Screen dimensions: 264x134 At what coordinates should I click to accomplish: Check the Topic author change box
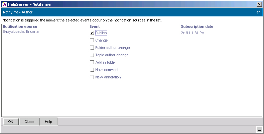coord(92,55)
